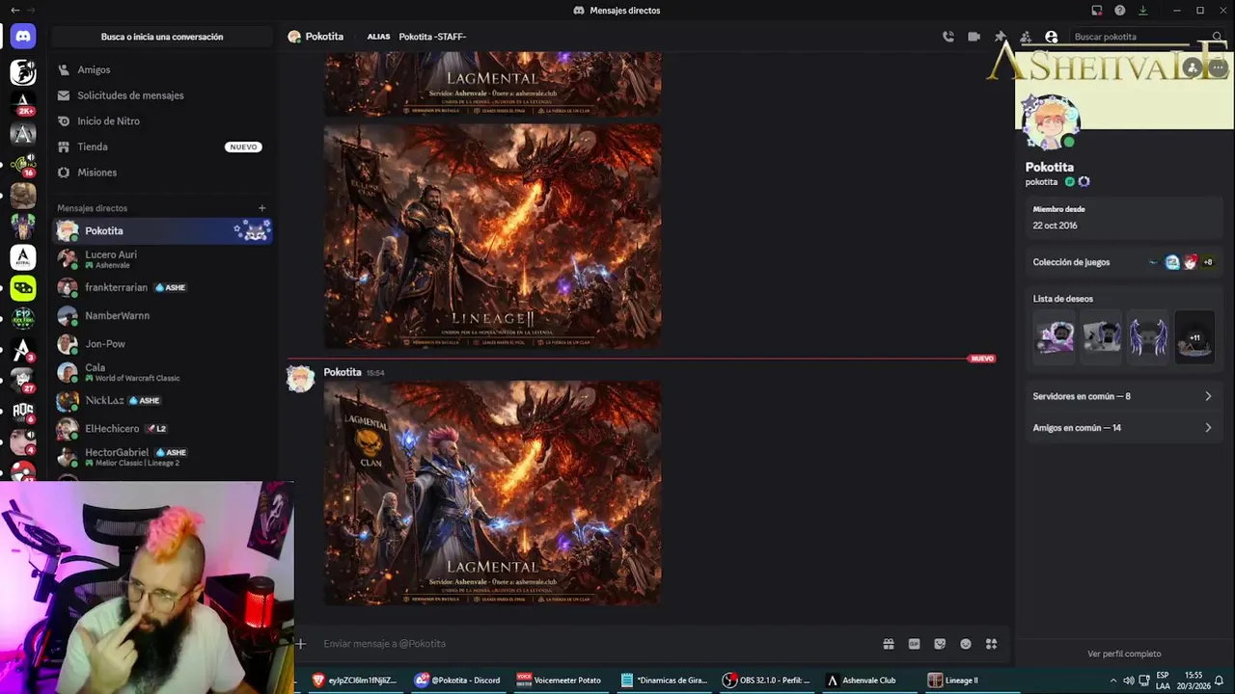Image resolution: width=1235 pixels, height=694 pixels.
Task: Click the green download update icon
Action: click(1142, 10)
